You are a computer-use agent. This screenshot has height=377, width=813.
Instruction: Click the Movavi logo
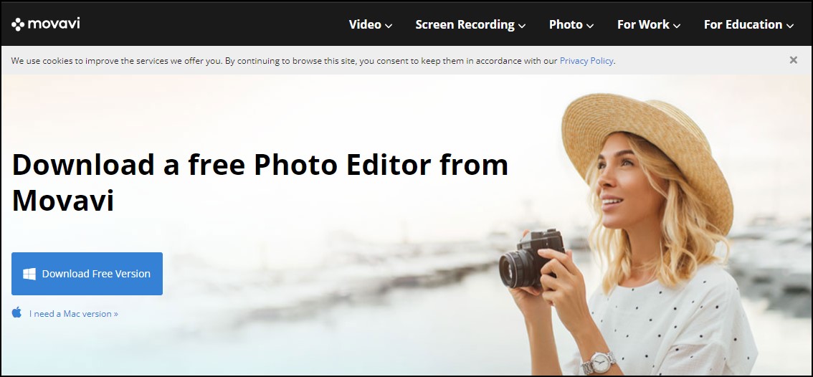point(46,24)
